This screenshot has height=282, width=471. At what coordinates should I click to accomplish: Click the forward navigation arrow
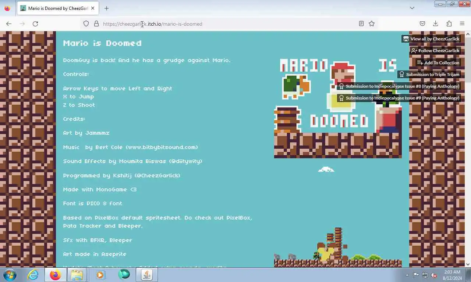coord(22,23)
